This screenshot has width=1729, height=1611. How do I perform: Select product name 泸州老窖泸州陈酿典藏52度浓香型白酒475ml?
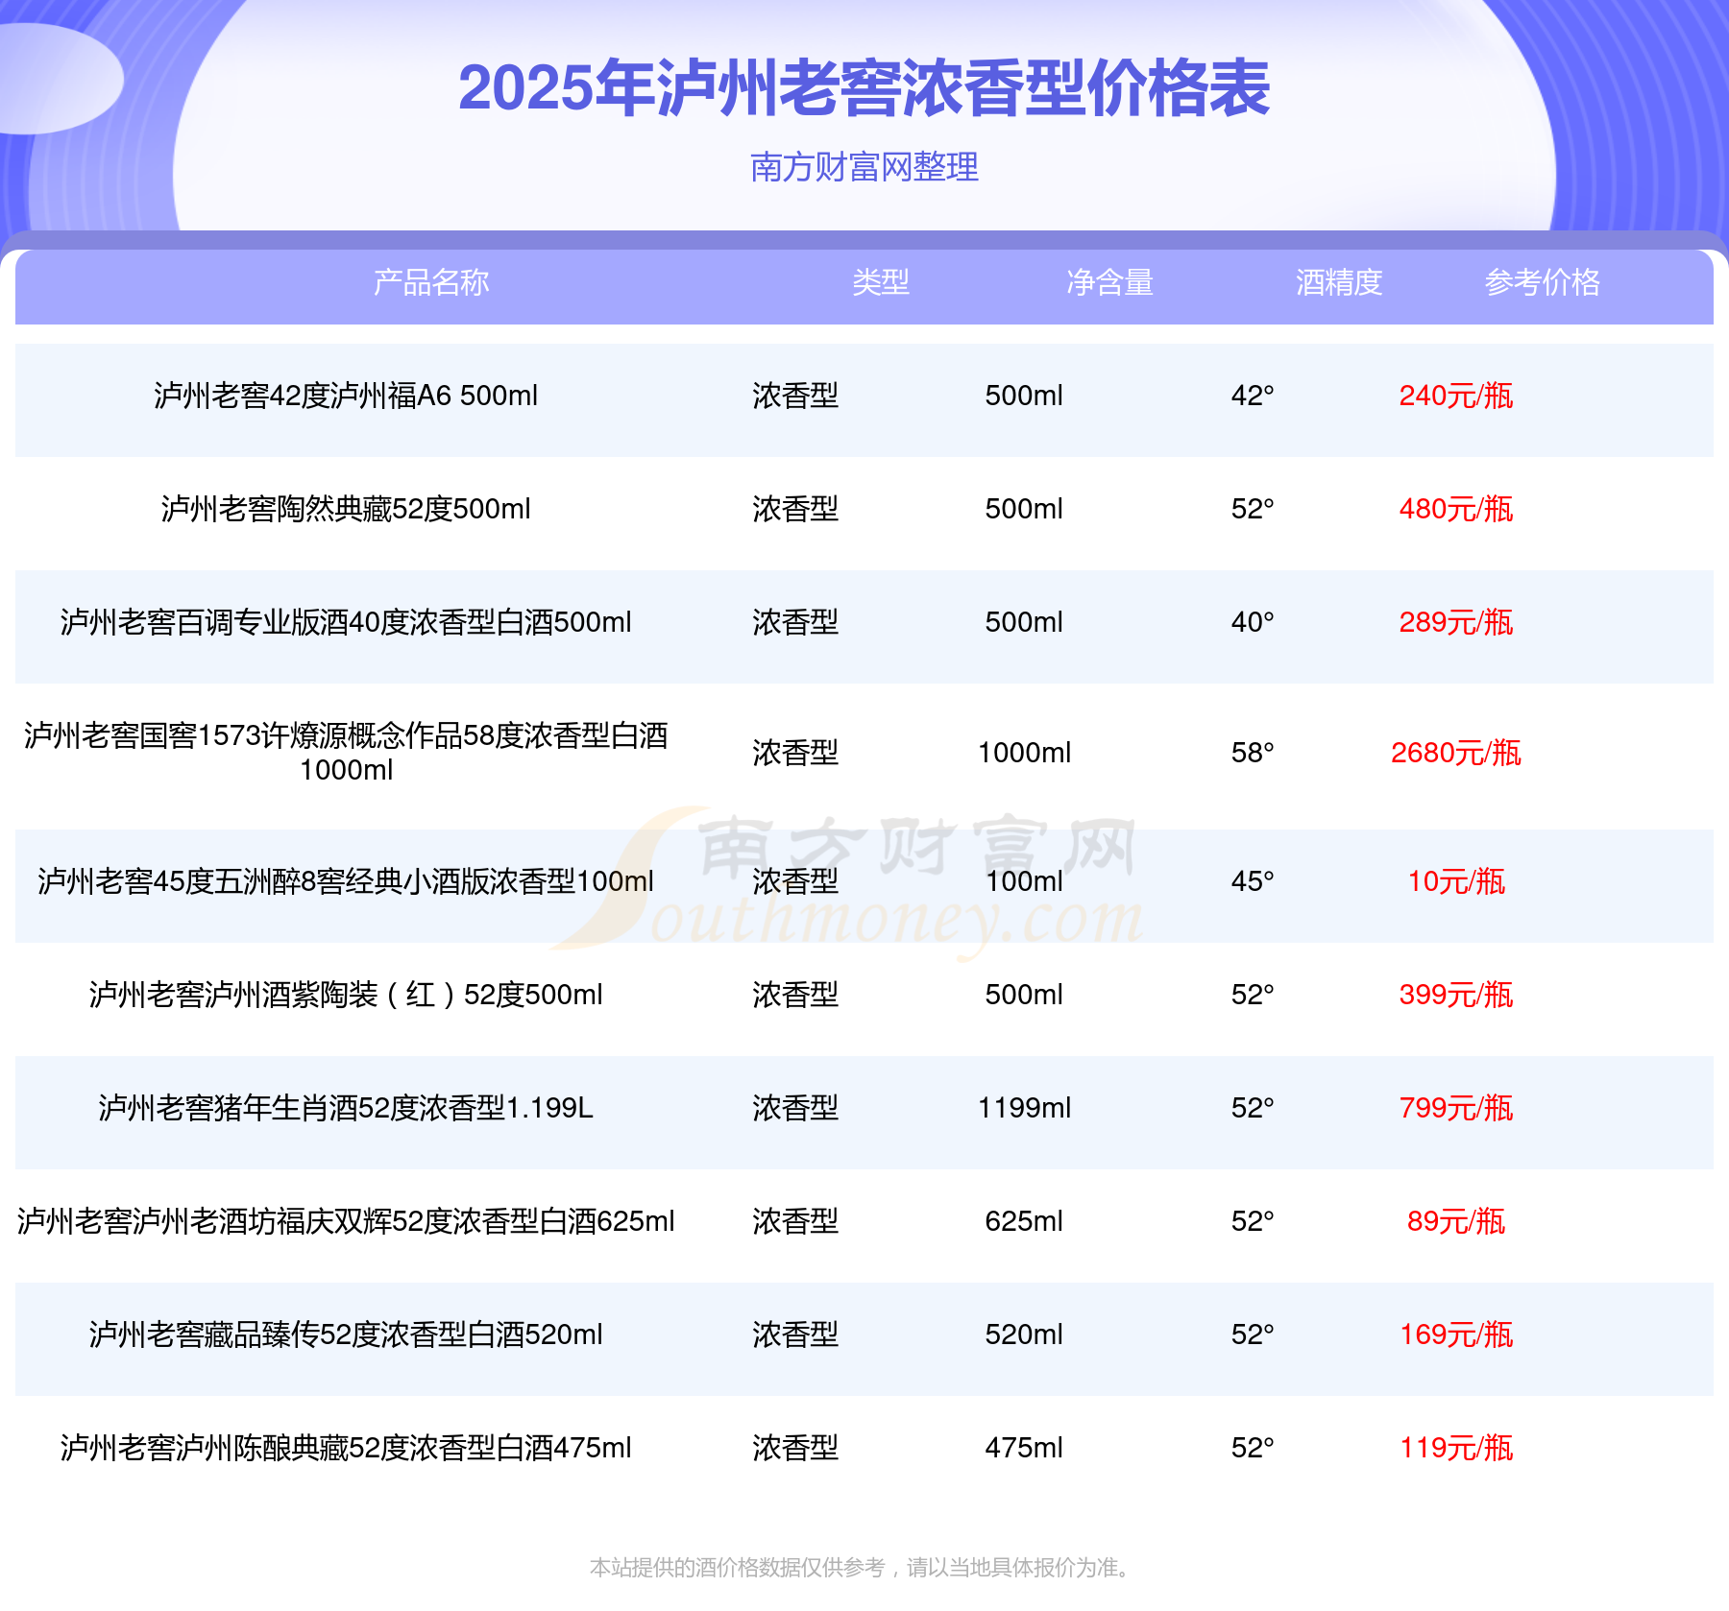coord(346,1448)
